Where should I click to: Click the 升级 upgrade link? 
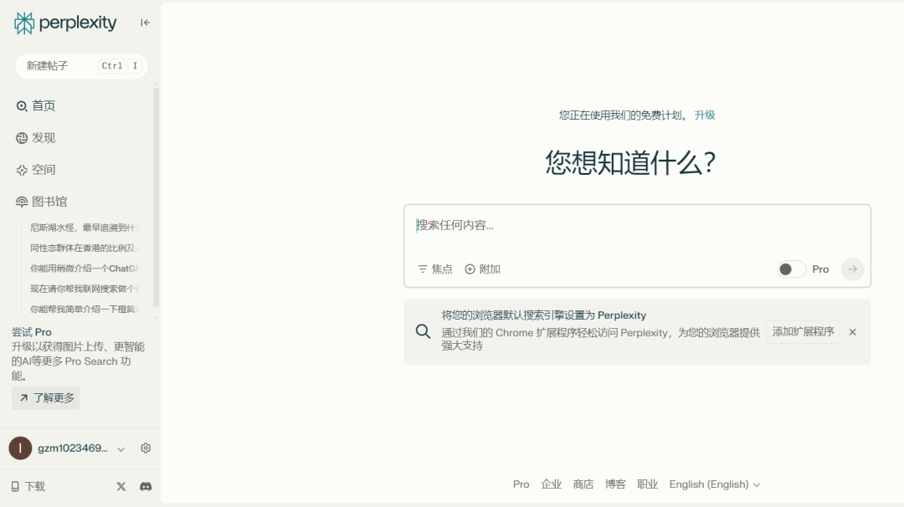point(705,115)
